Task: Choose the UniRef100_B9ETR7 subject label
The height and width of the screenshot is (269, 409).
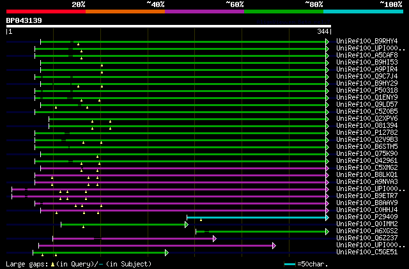Action: [x=367, y=196]
